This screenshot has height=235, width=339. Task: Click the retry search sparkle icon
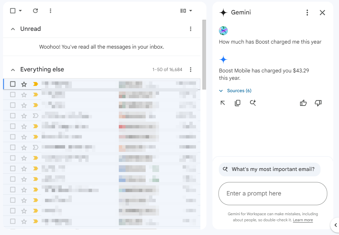(x=253, y=103)
